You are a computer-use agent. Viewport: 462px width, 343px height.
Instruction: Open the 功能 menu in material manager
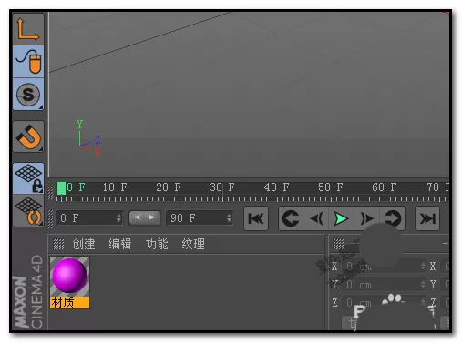click(157, 244)
